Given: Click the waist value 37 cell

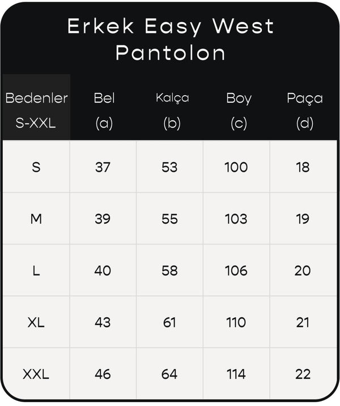Looking at the screenshot, I should 103,167.
